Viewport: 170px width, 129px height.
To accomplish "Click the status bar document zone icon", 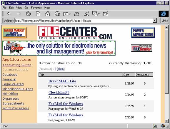I will click(x=155, y=126).
